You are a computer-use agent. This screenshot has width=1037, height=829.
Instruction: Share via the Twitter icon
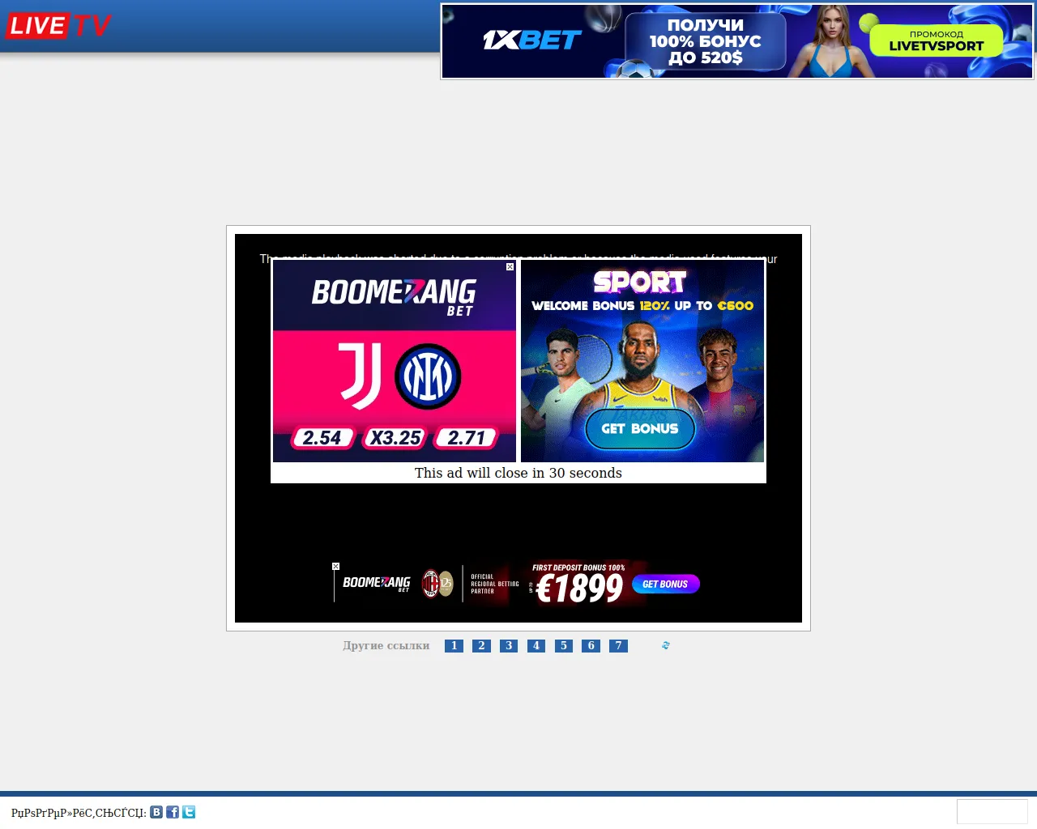click(189, 812)
